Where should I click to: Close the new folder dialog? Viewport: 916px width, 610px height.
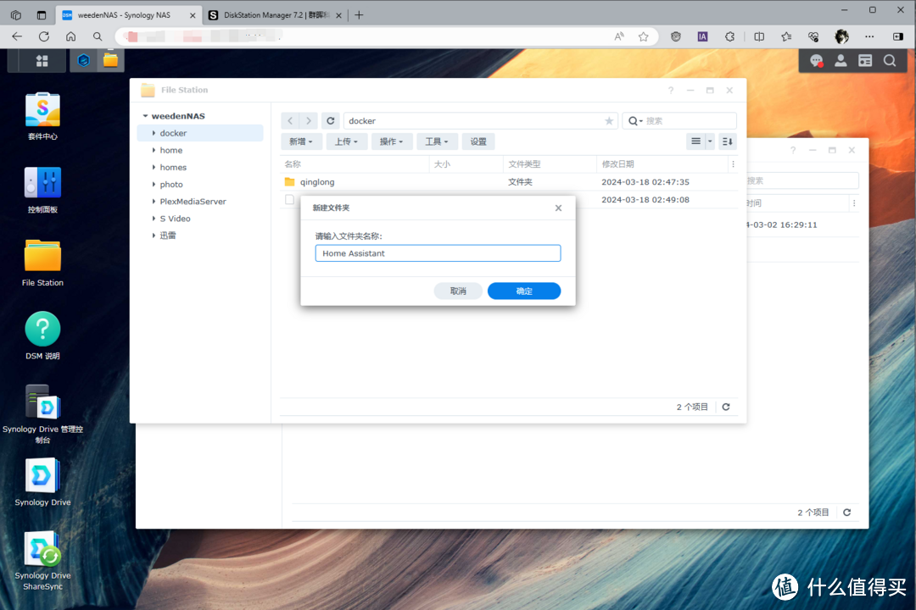[558, 208]
